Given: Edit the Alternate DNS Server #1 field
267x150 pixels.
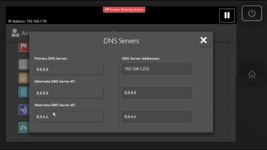Looking at the screenshot, I should coord(69,93).
